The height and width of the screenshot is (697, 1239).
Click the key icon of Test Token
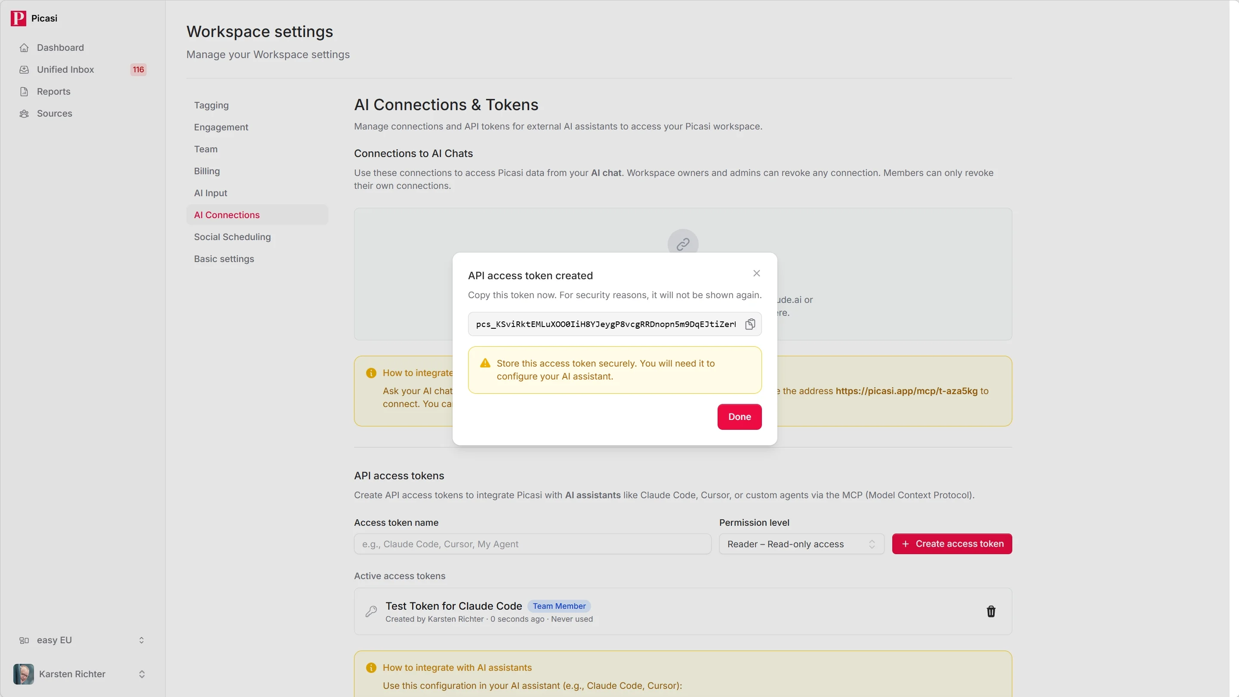371,611
